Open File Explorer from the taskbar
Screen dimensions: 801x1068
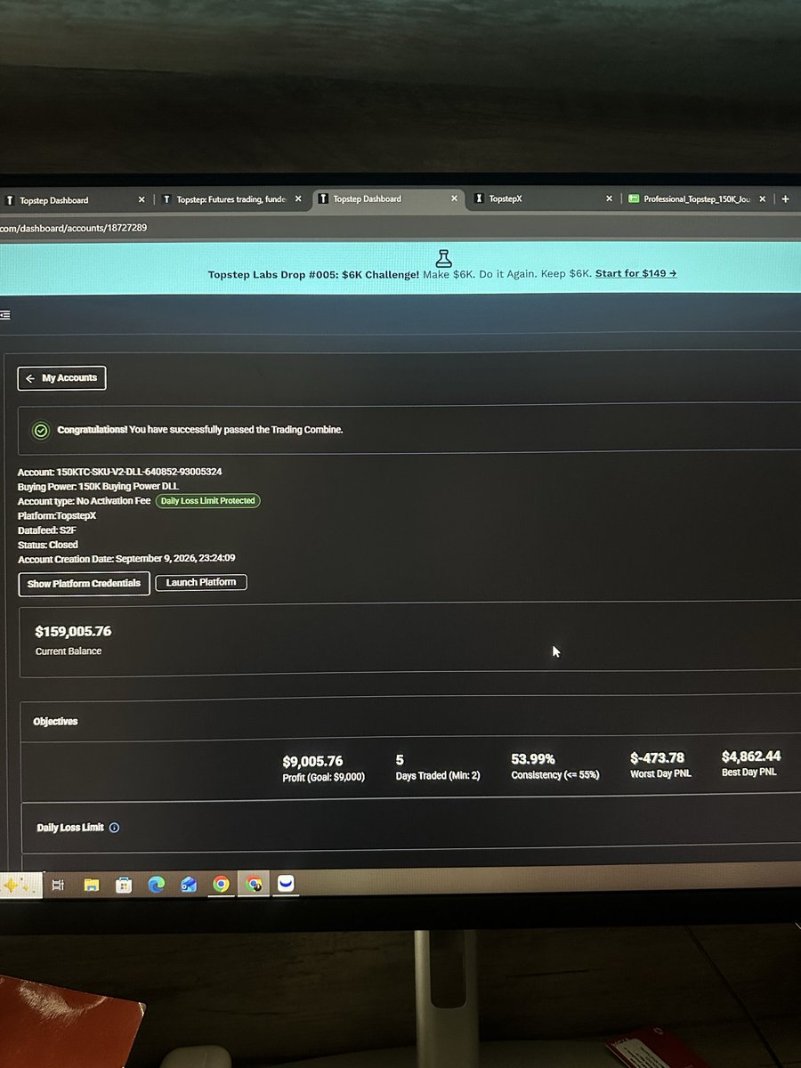[91, 885]
